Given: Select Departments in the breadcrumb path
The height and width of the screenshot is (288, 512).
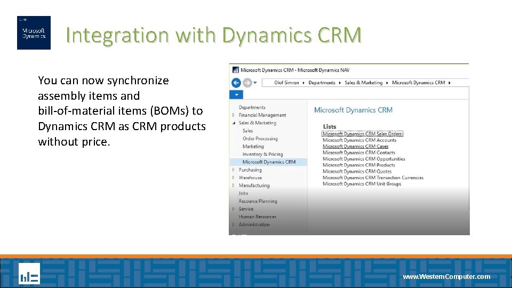Looking at the screenshot, I should coord(322,83).
